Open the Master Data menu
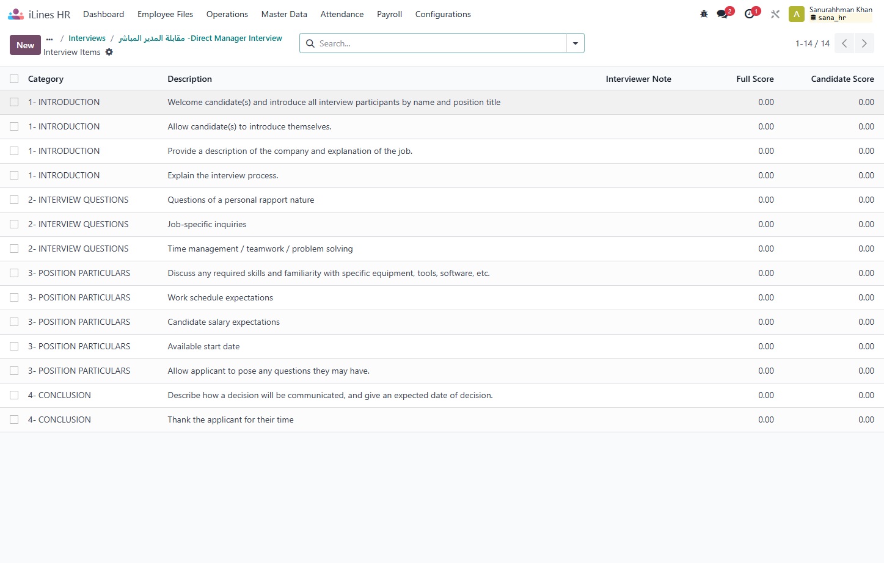Image resolution: width=884 pixels, height=563 pixels. [284, 14]
